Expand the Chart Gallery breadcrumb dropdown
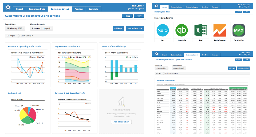Screen dimensions: 256x137 click(x=27, y=36)
